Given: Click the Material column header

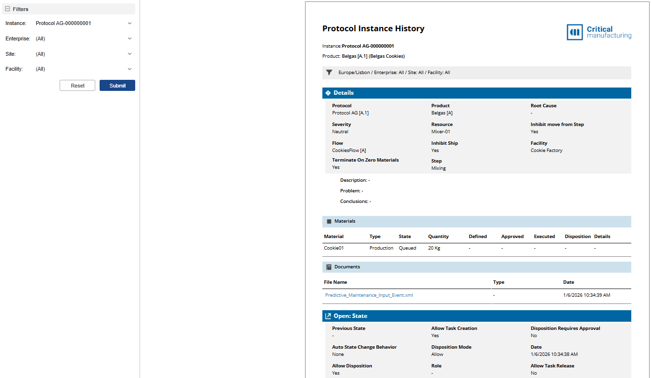Looking at the screenshot, I should pos(334,237).
